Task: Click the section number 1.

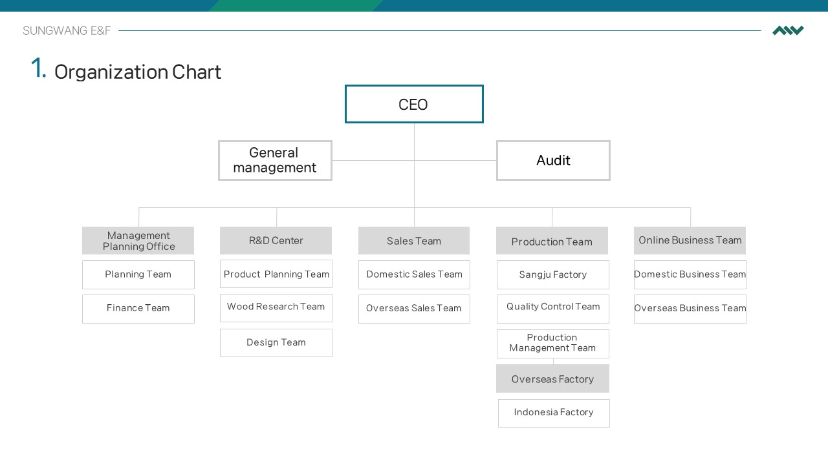Action: pyautogui.click(x=38, y=68)
